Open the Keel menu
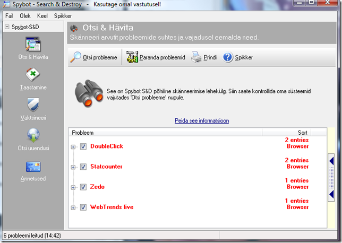Screen dimensions: 342x243 (42, 16)
